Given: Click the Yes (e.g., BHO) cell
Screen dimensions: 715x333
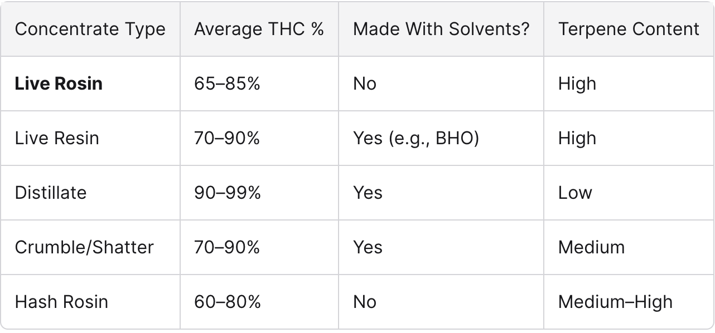Looking at the screenshot, I should coord(416,138).
